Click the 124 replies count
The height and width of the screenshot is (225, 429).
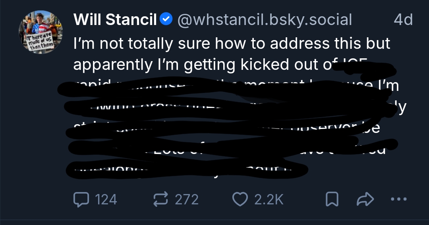coord(106,199)
